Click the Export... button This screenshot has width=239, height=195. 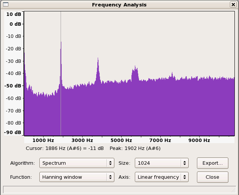coord(212,163)
